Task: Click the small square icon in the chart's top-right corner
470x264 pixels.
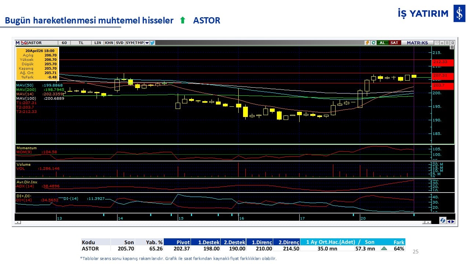Action: (x=452, y=47)
